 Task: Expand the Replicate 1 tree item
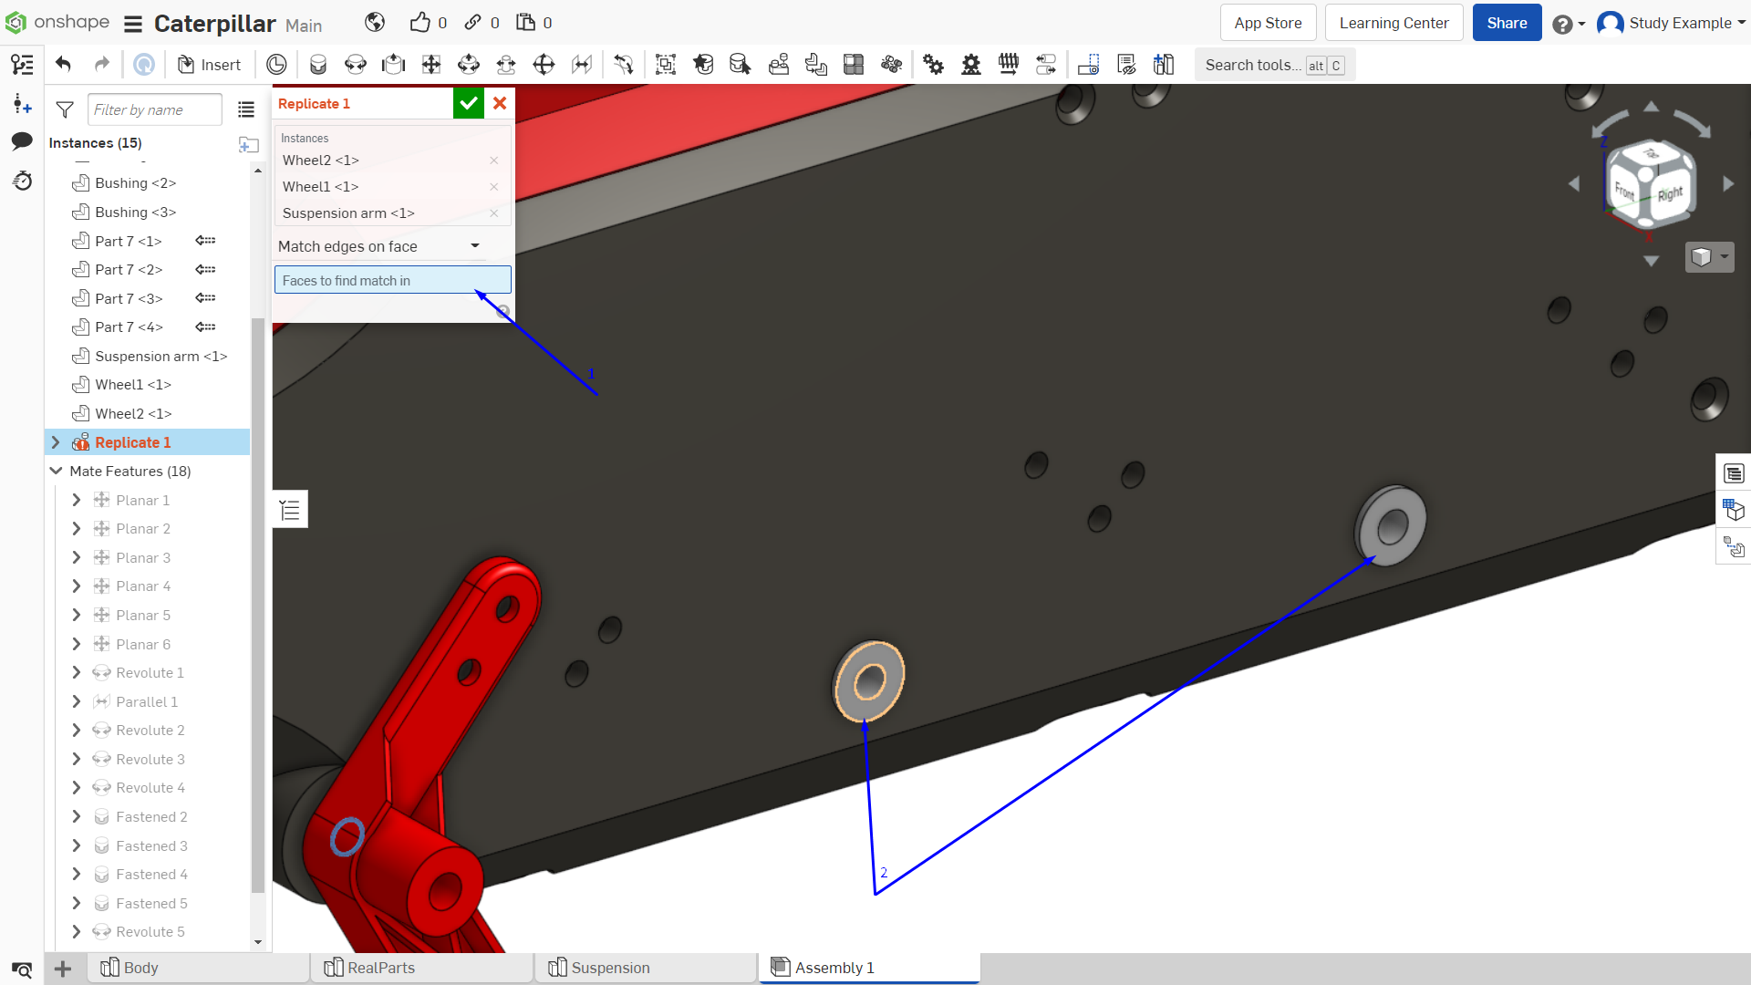pyautogui.click(x=56, y=442)
